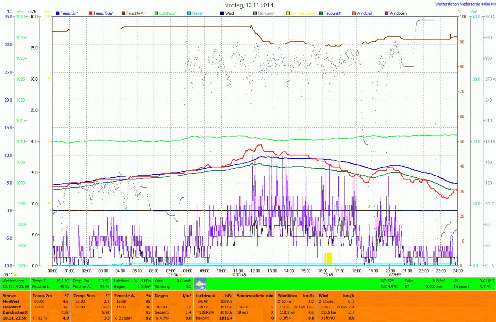Click the sunrise sun icon at 07:34
Viewport: 496px width, 322px height.
[x=180, y=275]
